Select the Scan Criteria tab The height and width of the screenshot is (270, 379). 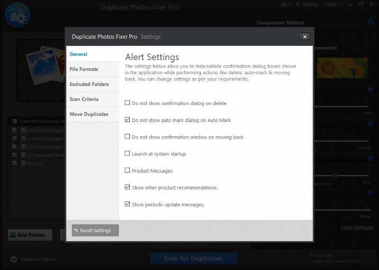pos(93,99)
